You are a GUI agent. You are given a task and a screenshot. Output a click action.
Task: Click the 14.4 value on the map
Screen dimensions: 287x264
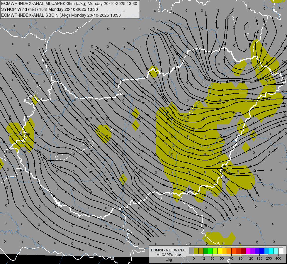pos(9,134)
